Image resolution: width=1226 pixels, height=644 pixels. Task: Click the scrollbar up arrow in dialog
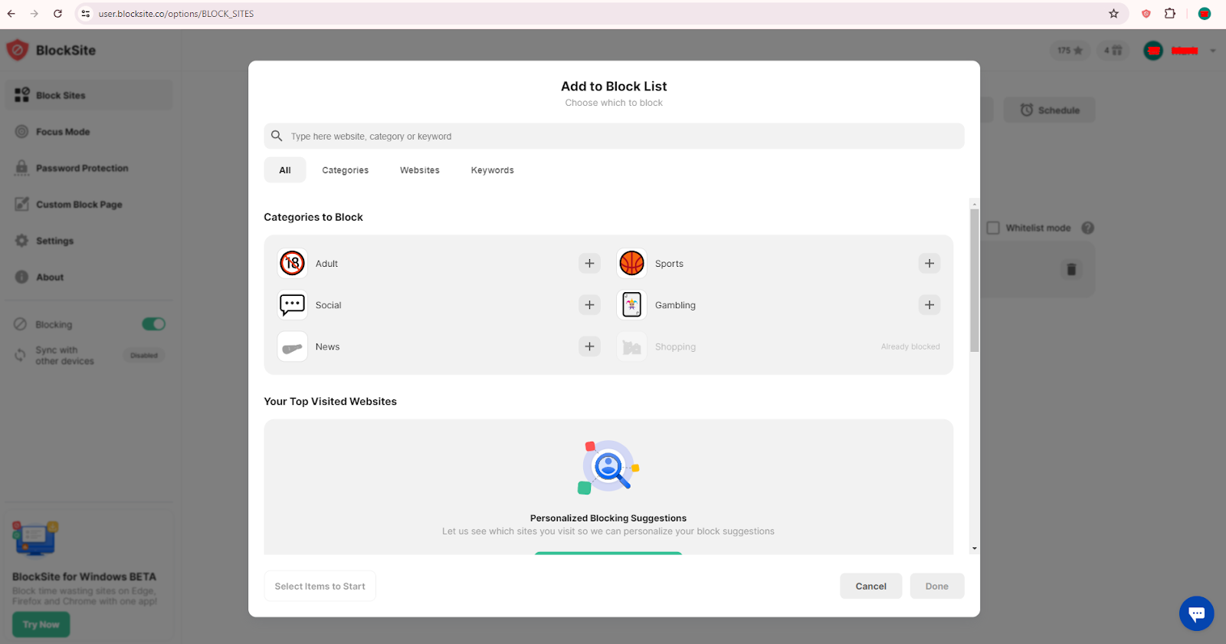point(975,204)
